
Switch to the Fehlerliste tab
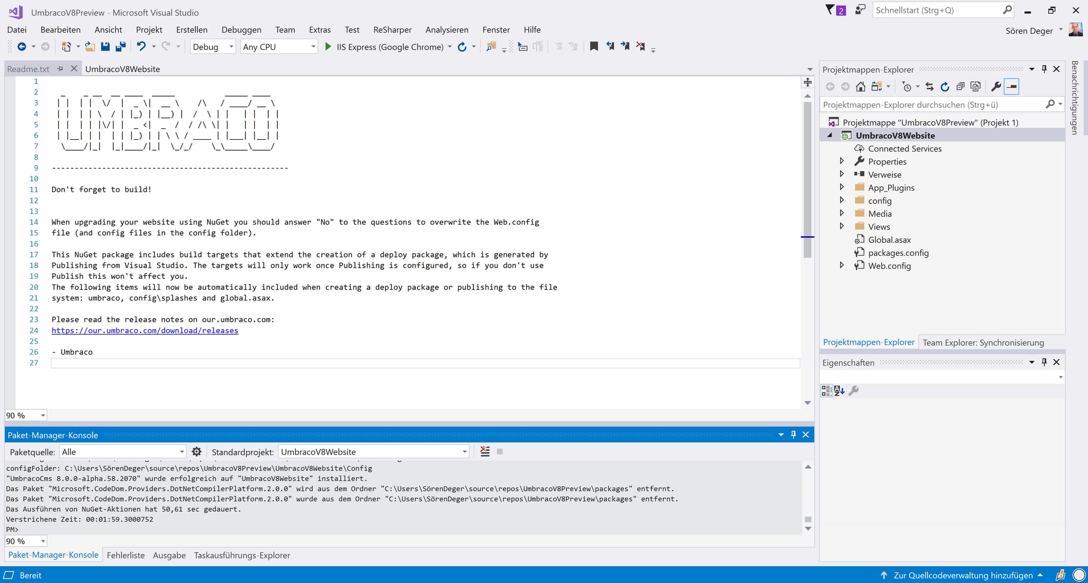tap(125, 555)
